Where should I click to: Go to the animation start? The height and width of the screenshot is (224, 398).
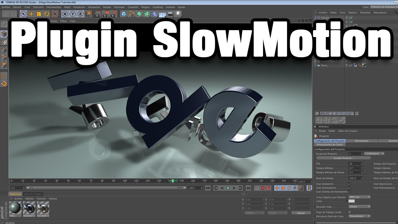208,188
